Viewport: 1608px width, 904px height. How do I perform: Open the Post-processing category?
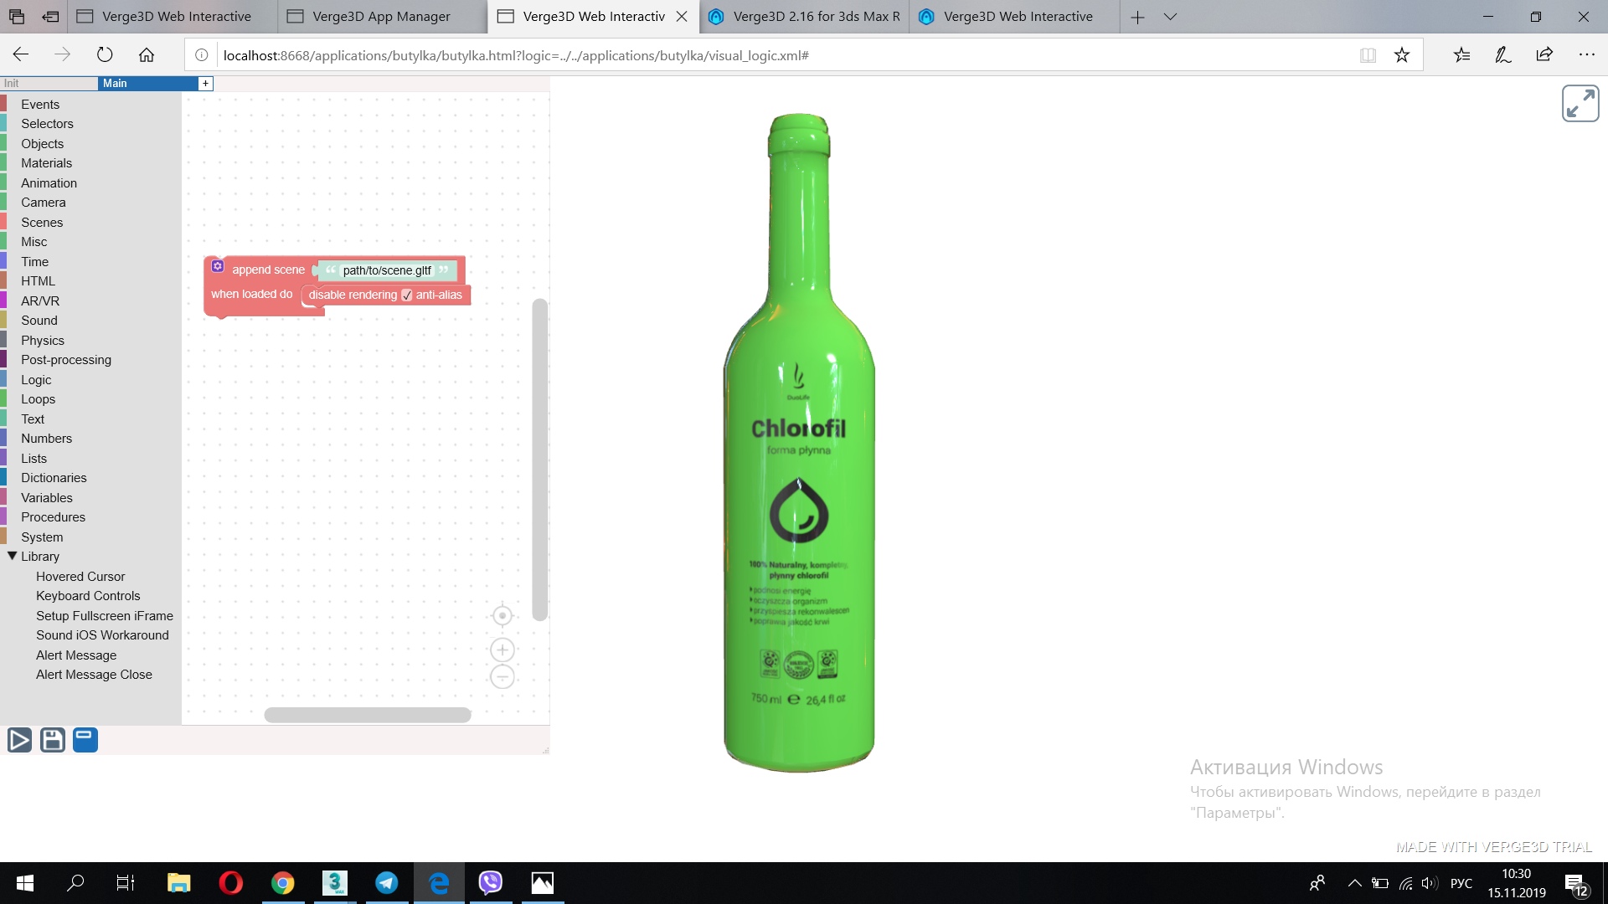coord(66,360)
